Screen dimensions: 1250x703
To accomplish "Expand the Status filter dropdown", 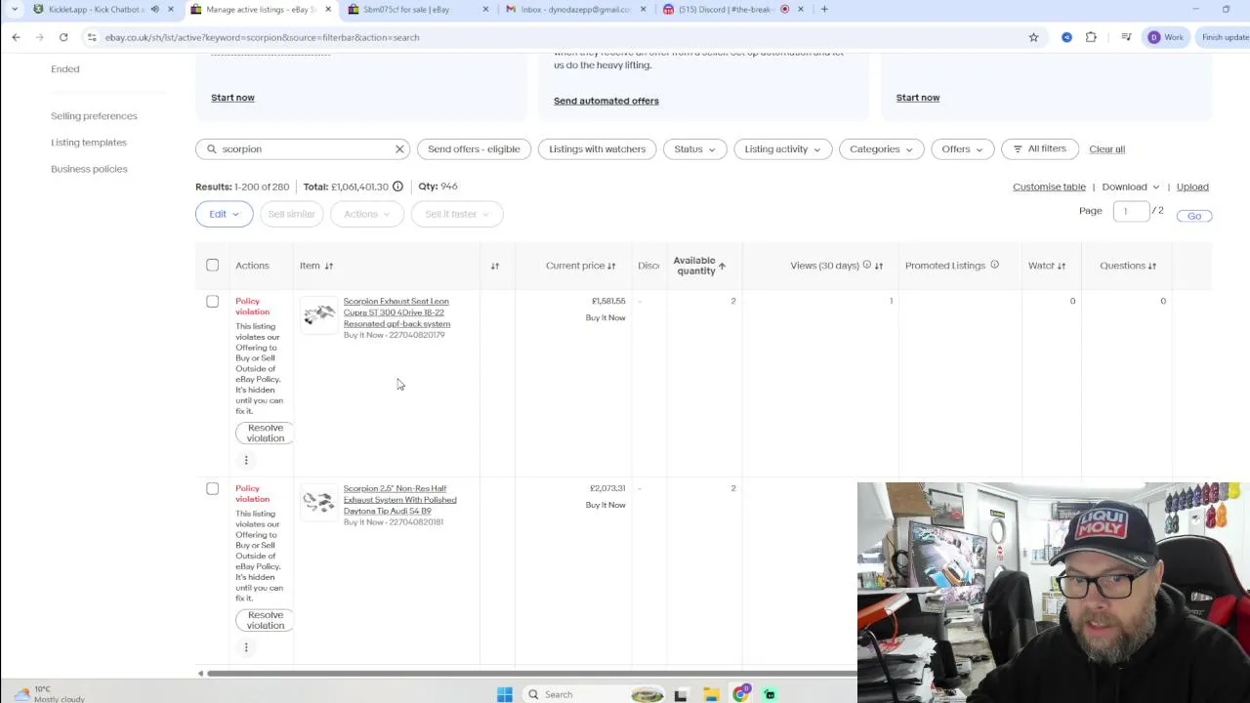I will [x=694, y=149].
